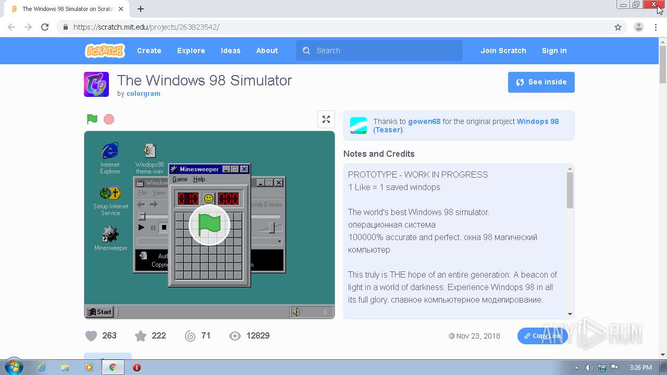Open the Windows Start orb
This screenshot has height=375, width=667.
13,367
